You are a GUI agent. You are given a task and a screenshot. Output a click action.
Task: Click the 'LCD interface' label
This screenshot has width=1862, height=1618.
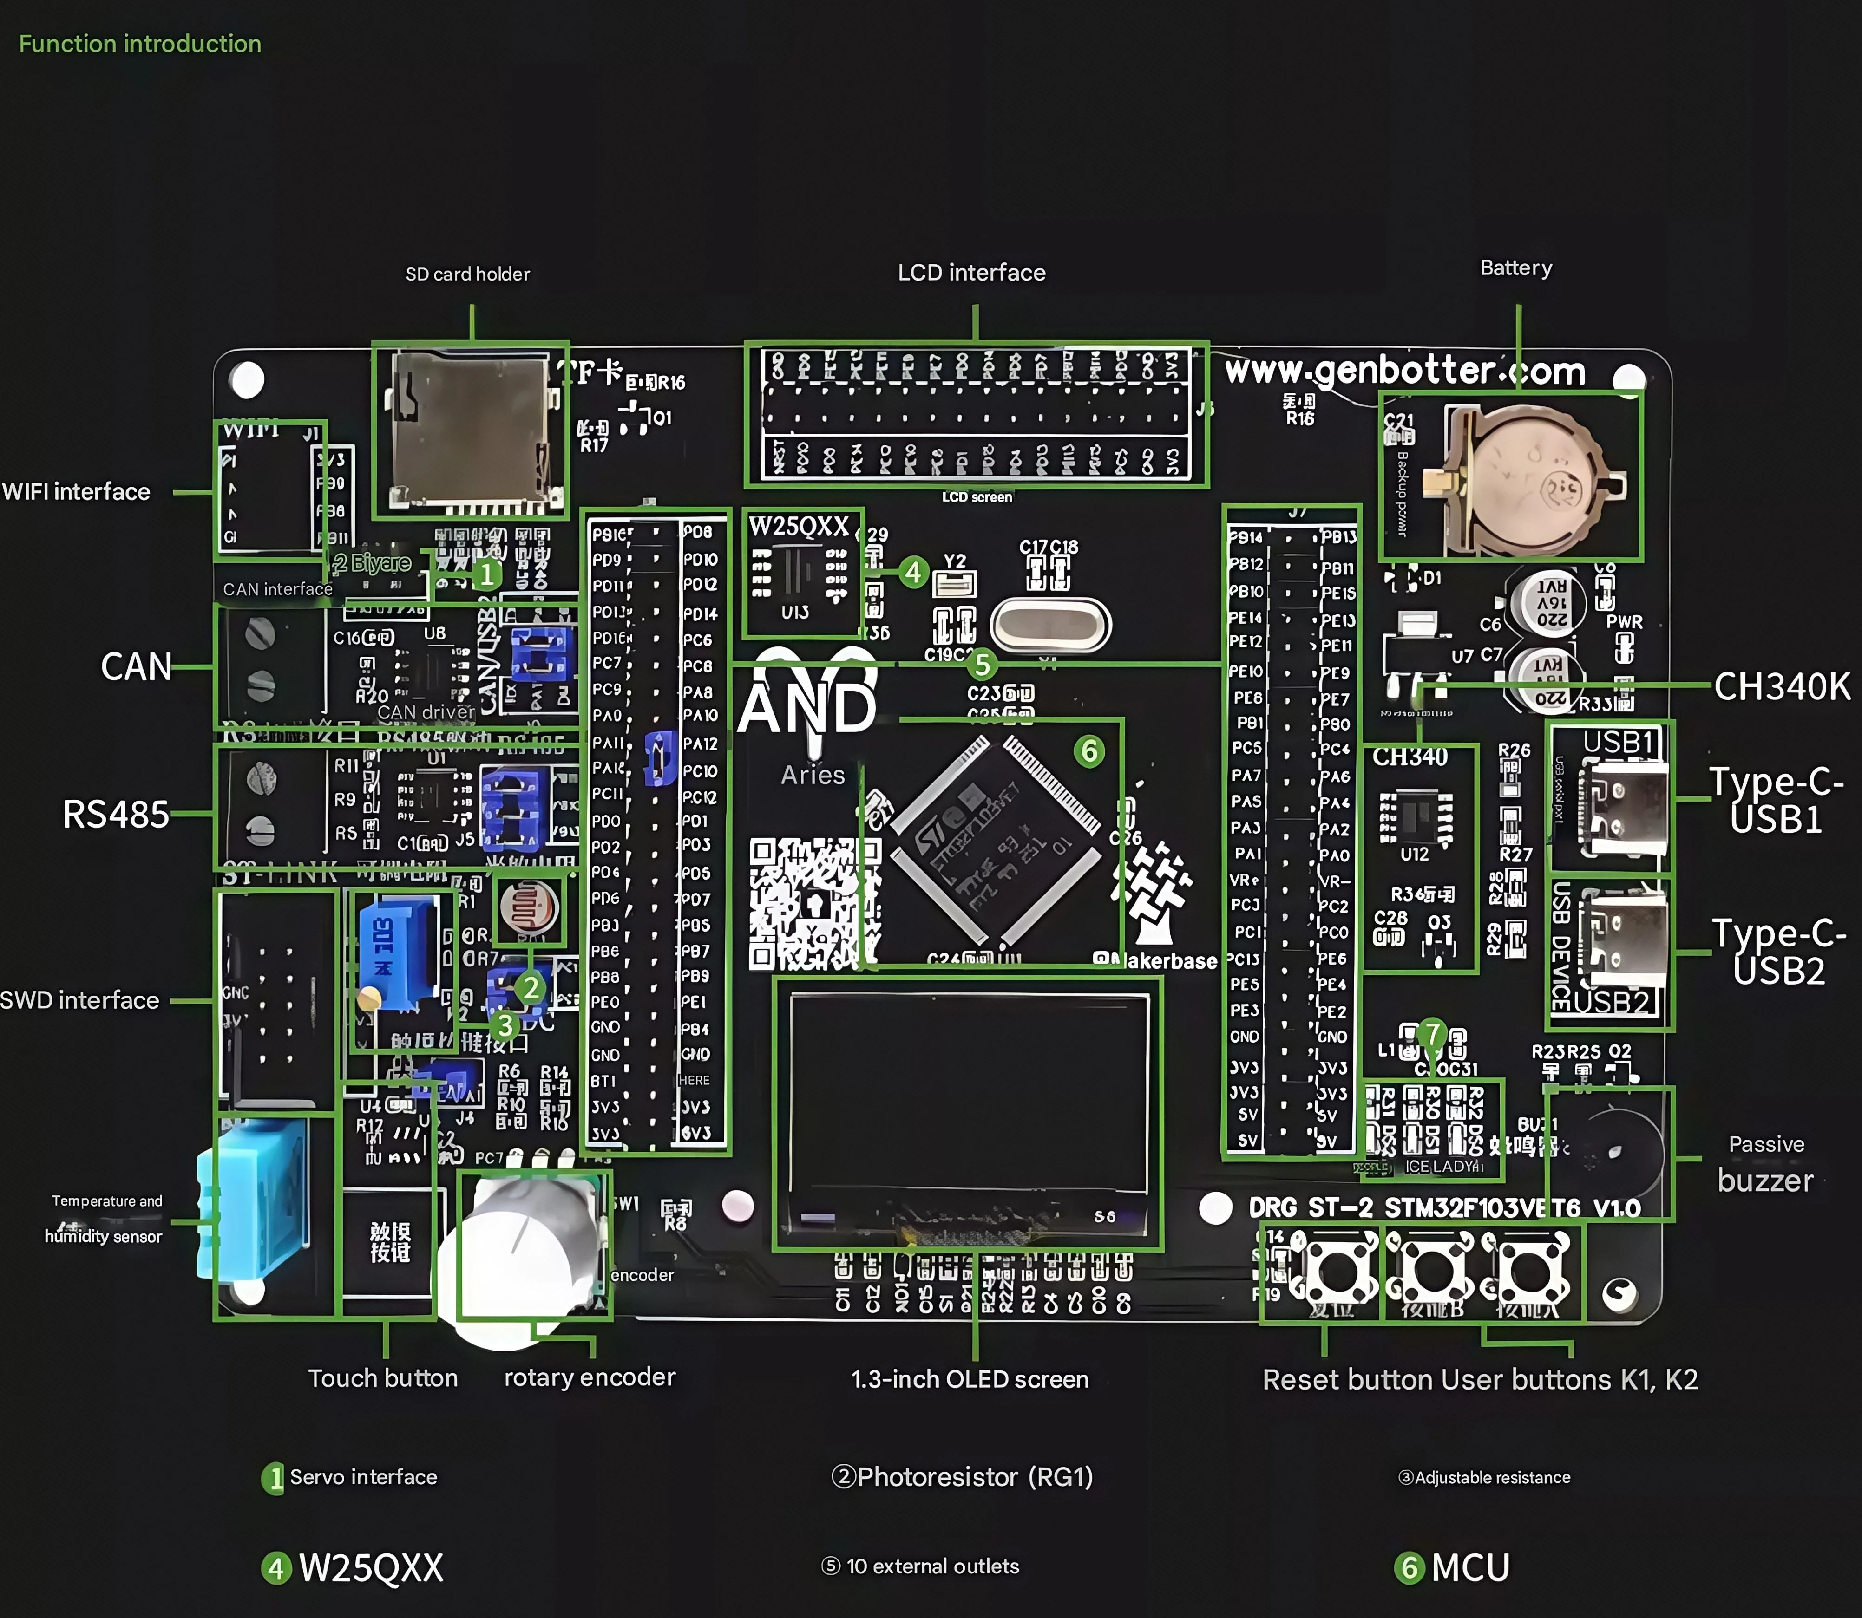click(x=971, y=273)
